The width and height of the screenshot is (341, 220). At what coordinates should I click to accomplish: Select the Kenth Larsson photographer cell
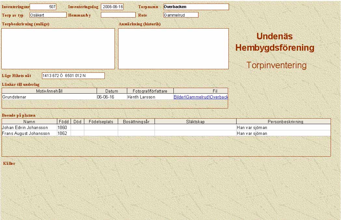tap(150, 97)
